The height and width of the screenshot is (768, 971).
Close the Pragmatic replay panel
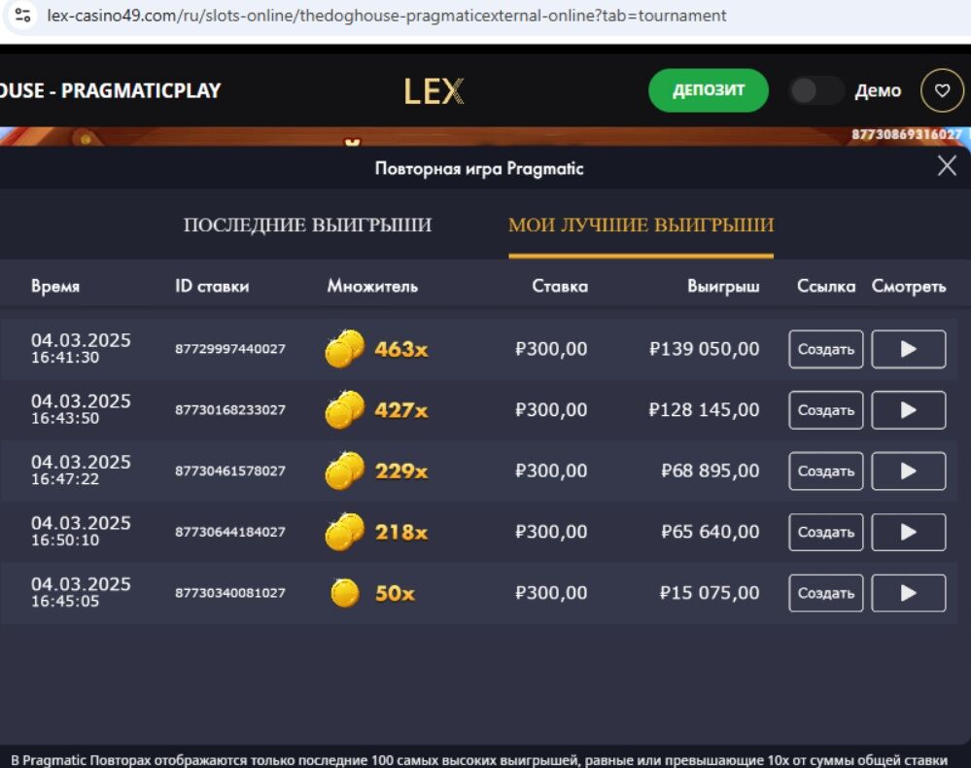pos(947,166)
